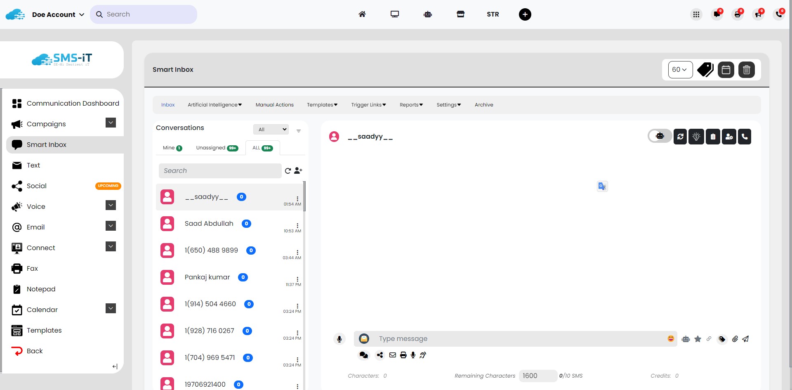Screen dimensions: 792x390
Task: Select the microphone icon beside message field
Action: pyautogui.click(x=339, y=339)
